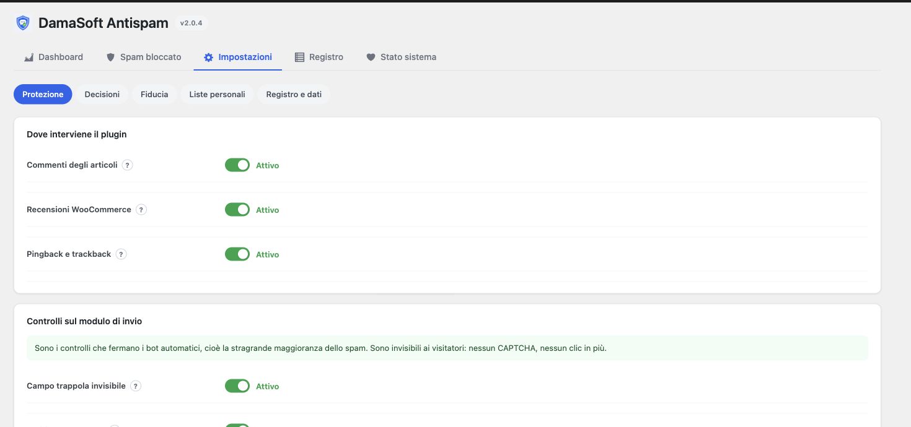Click Attivo status next to Pingback
Viewport: 911px width, 427px height.
(x=268, y=255)
